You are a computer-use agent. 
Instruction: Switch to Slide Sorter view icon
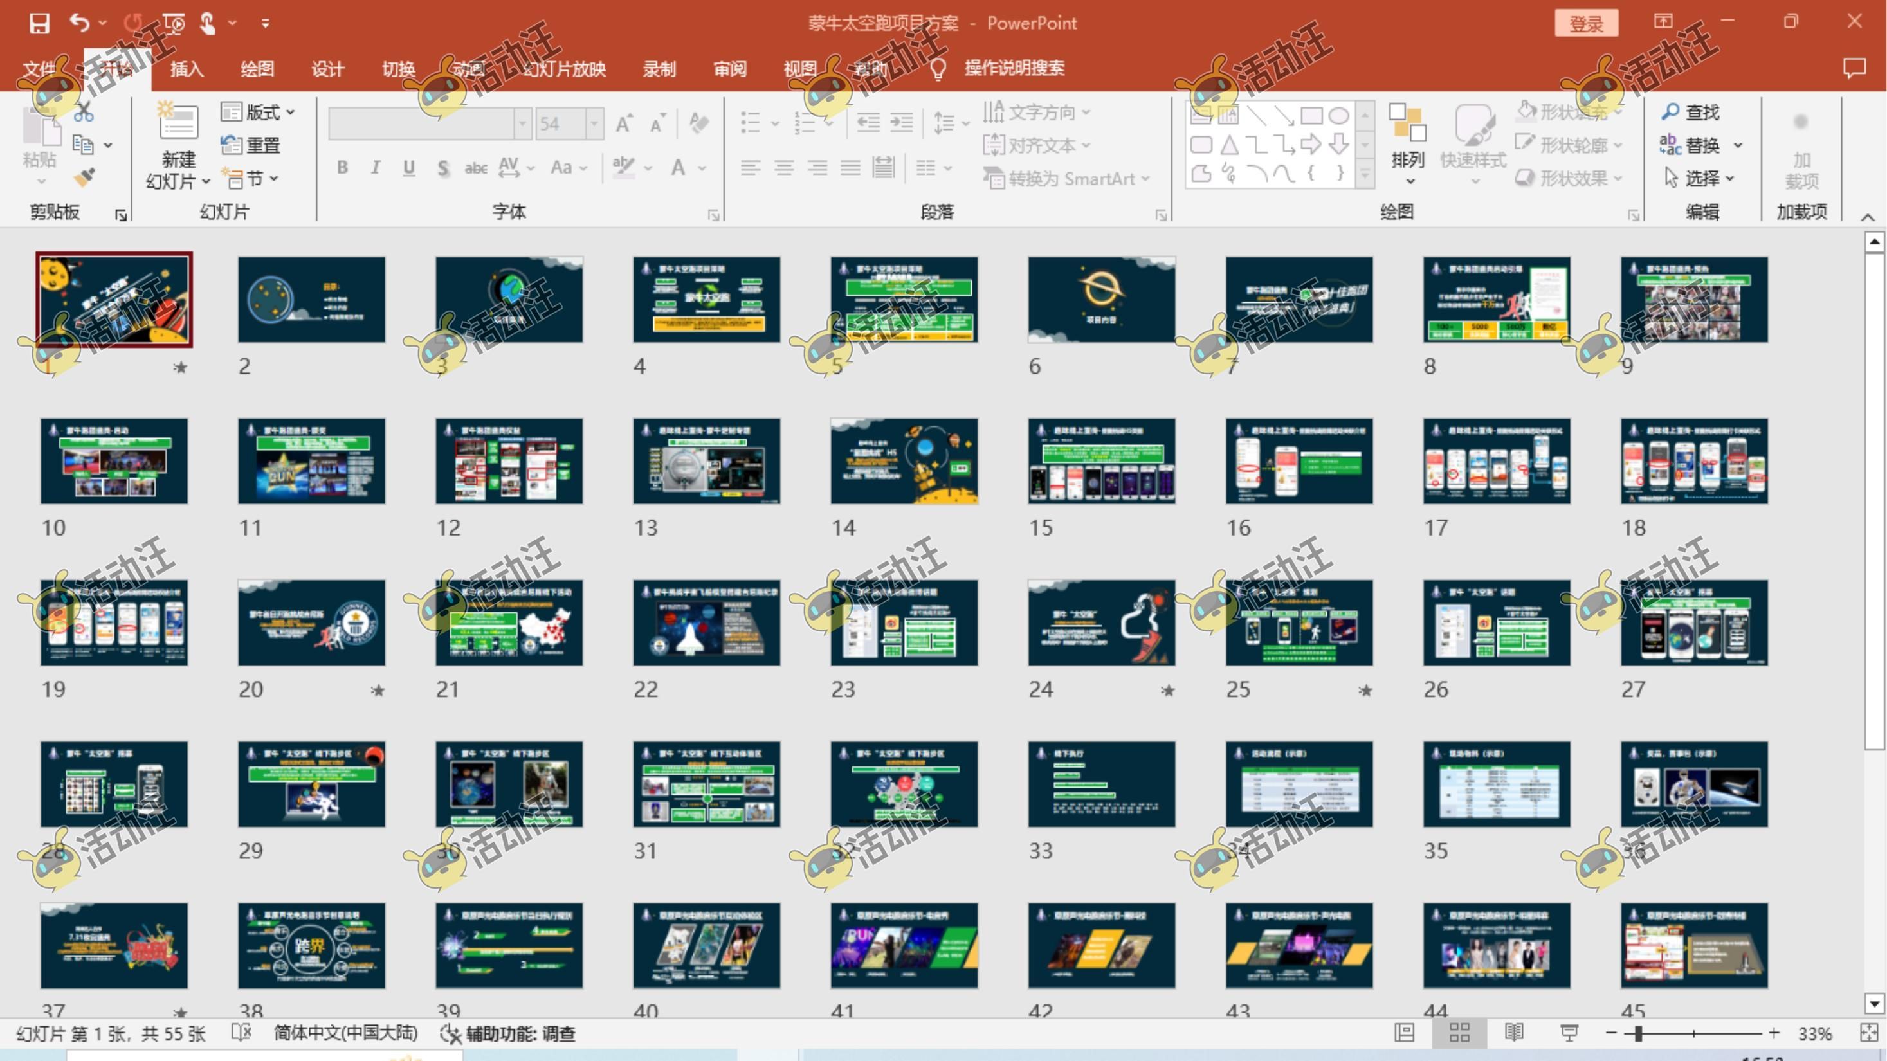point(1459,1033)
